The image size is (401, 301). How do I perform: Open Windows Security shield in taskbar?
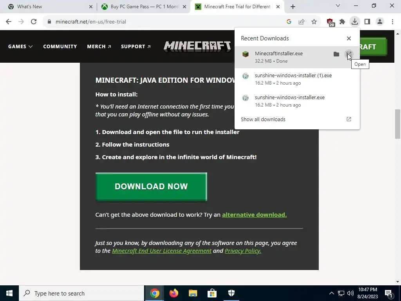click(x=231, y=293)
